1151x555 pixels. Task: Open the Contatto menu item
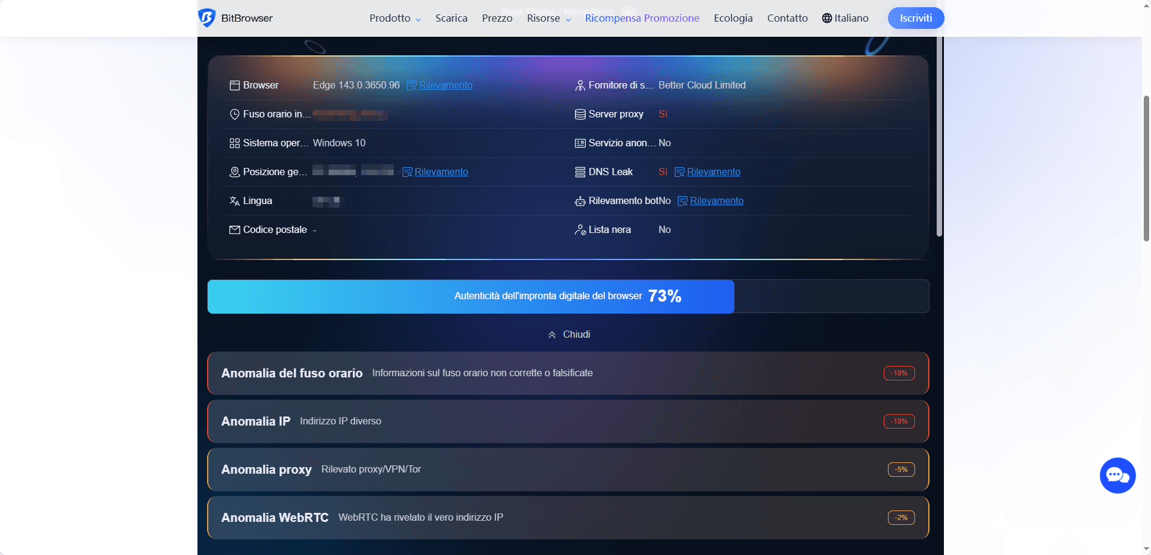click(787, 18)
